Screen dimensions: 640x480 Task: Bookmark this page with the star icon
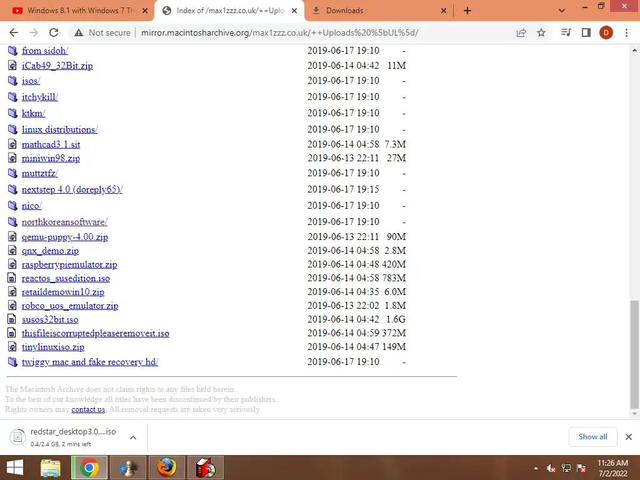[x=541, y=32]
